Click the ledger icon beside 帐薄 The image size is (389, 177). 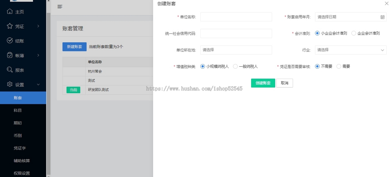[10, 55]
